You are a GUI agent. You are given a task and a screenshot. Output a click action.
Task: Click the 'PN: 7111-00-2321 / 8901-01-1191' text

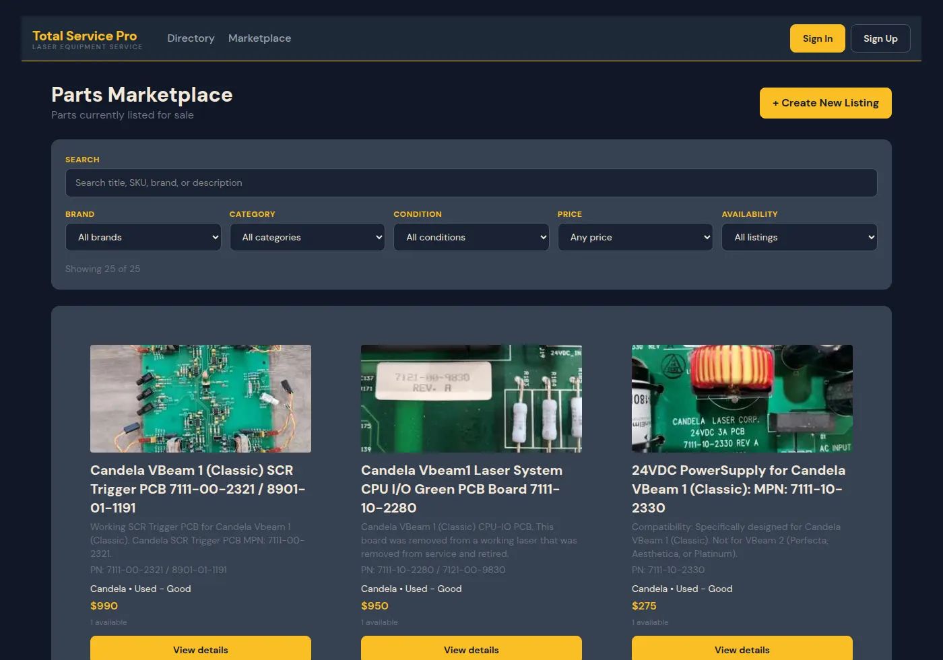[x=158, y=570]
